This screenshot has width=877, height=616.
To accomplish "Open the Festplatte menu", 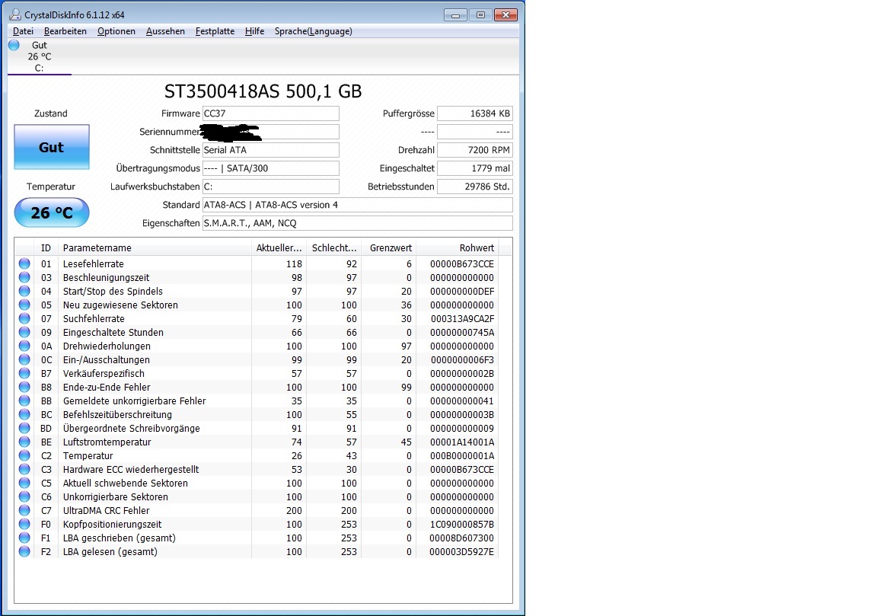I will click(215, 31).
